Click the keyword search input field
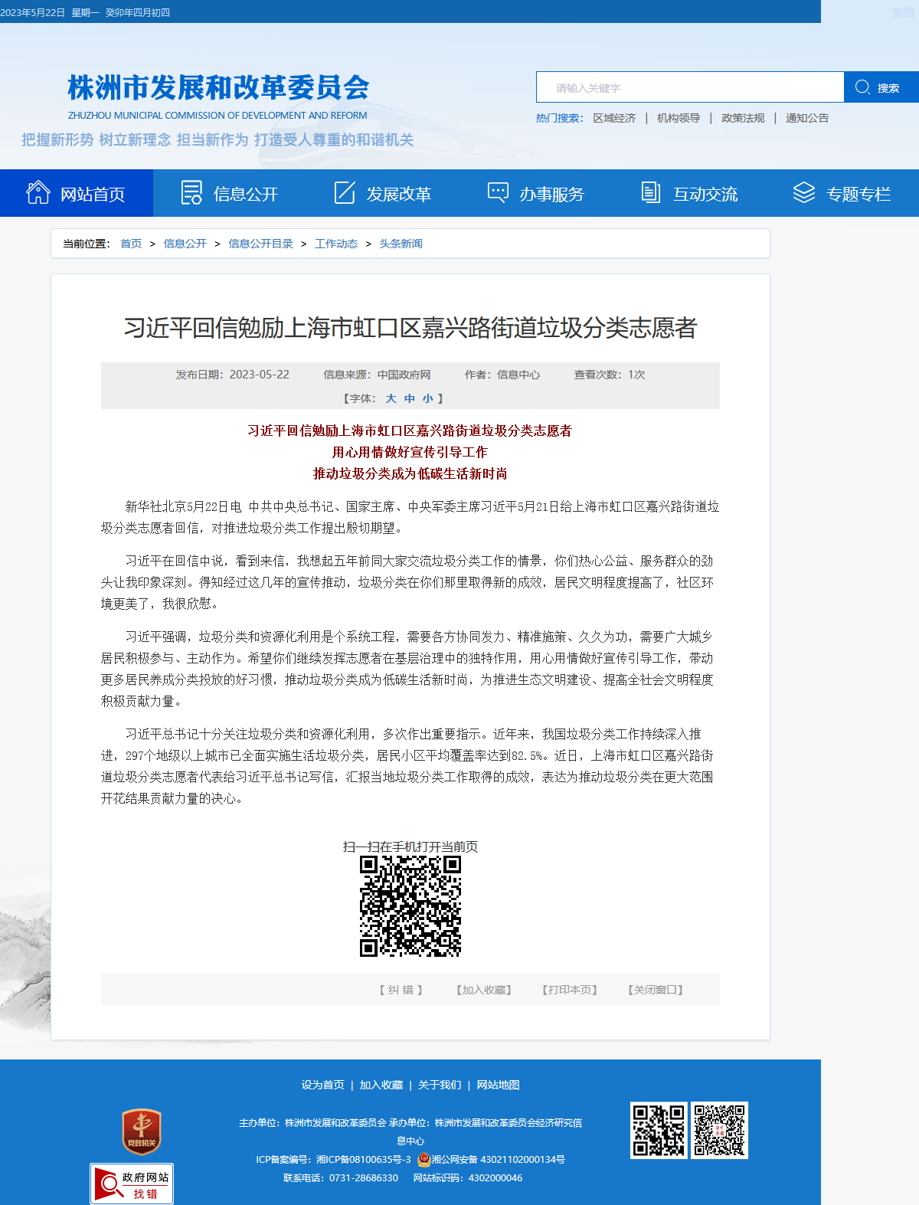This screenshot has height=1205, width=919. point(690,87)
